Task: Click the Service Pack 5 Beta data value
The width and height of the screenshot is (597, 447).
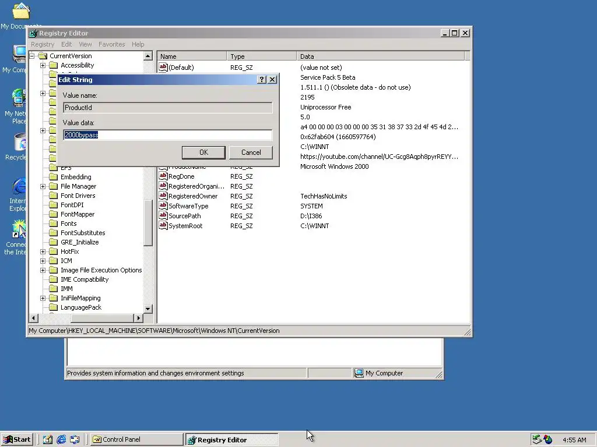Action: (328, 77)
